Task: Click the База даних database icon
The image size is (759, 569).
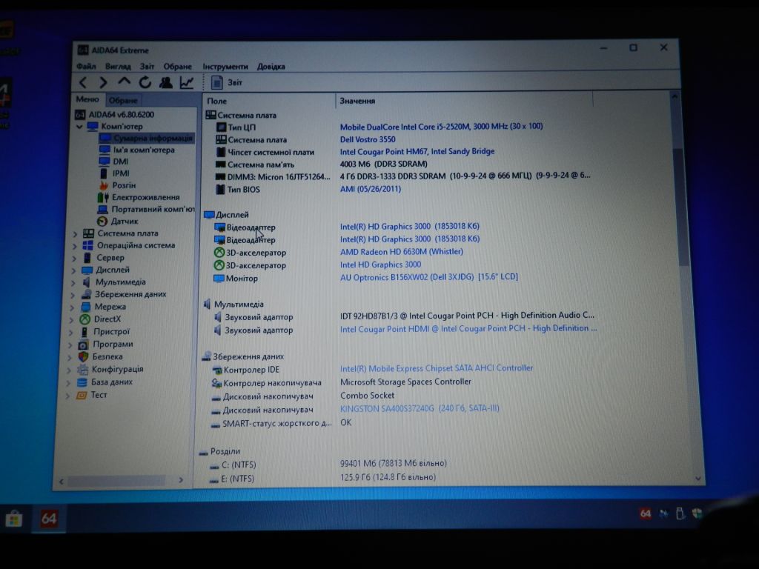Action: 83,382
